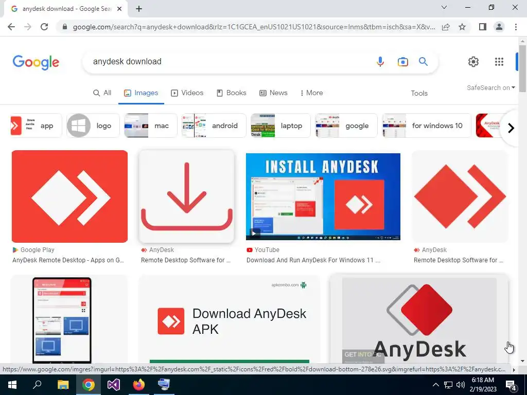Show more filter chips with right arrow
The width and height of the screenshot is (527, 395).
(x=511, y=128)
